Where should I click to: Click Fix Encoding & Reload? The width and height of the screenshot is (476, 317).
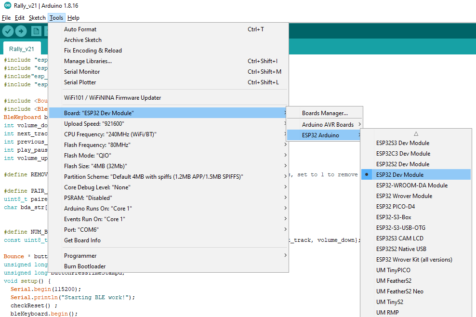(x=169, y=51)
